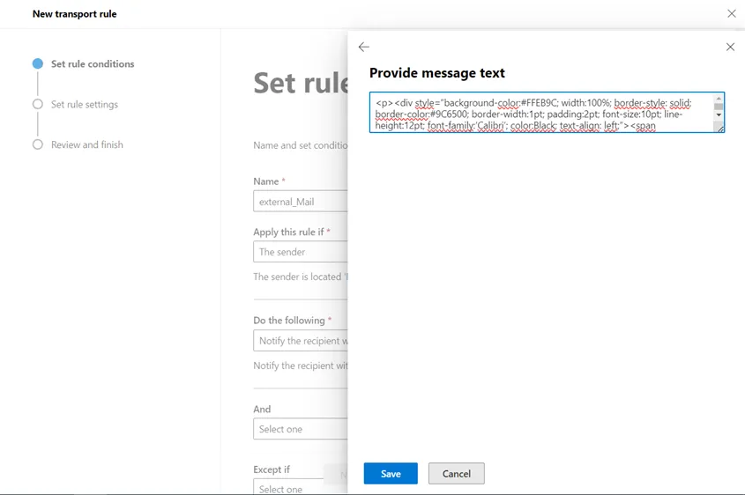Expand the Do the following dropdown
This screenshot has width=745, height=495.
(300, 341)
